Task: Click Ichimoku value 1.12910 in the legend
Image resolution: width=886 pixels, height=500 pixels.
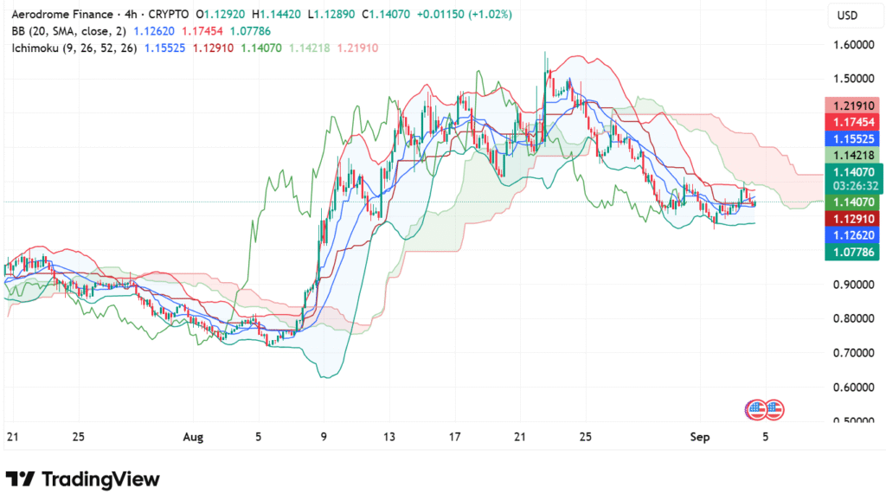Action: 213,48
